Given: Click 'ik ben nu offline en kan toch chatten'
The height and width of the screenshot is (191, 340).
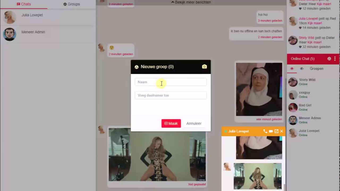Looking at the screenshot, I should [256, 31].
